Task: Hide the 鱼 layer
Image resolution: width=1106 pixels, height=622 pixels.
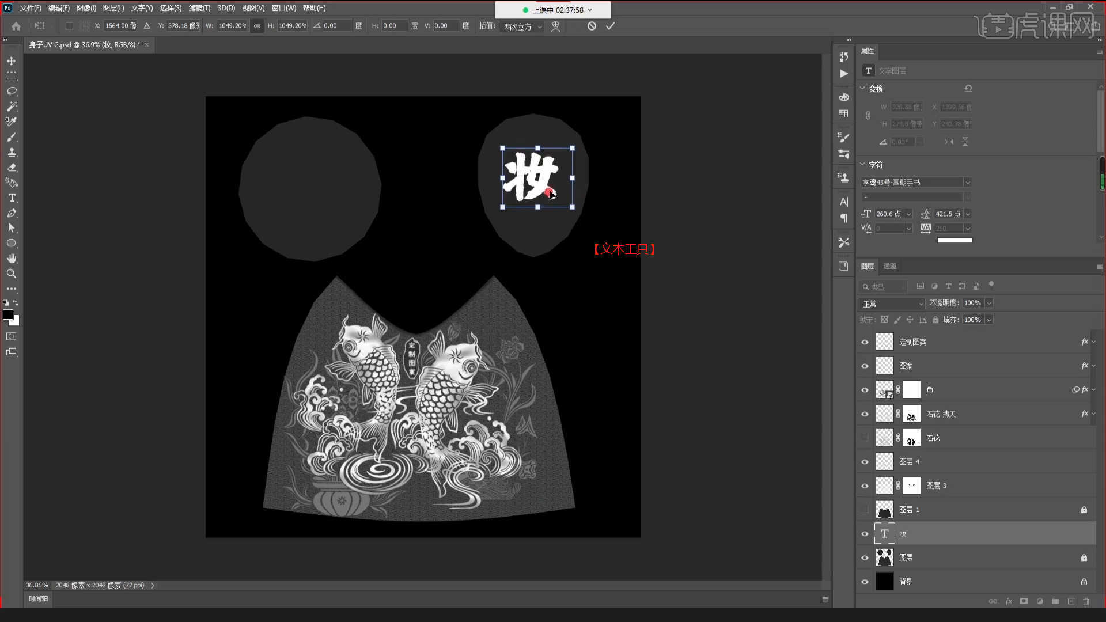Action: pos(865,390)
